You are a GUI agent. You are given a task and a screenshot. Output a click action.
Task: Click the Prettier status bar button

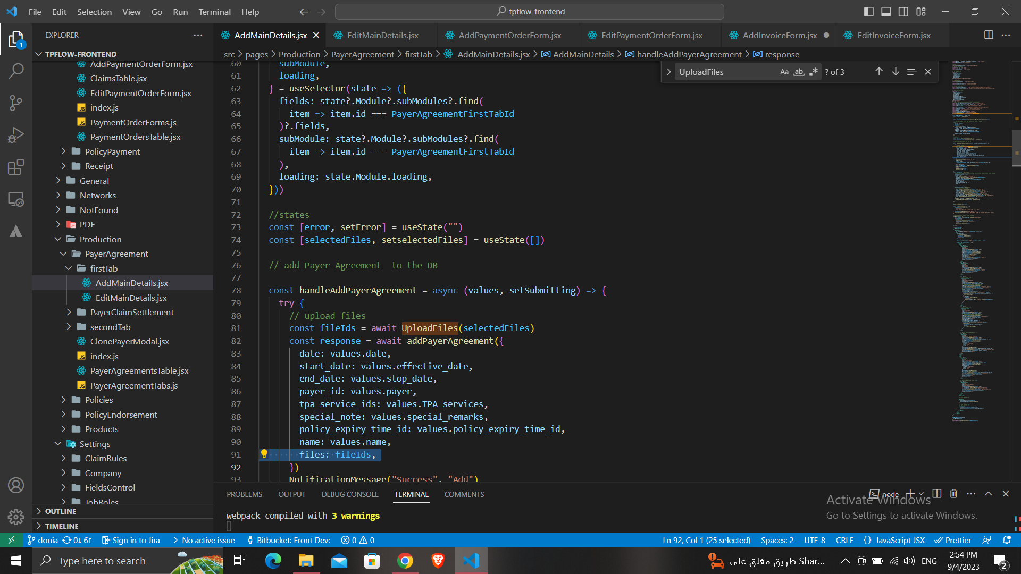click(x=952, y=540)
